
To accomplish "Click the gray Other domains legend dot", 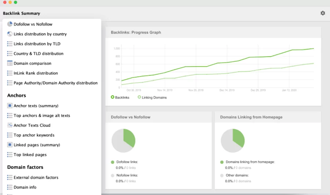I will (x=222, y=176).
